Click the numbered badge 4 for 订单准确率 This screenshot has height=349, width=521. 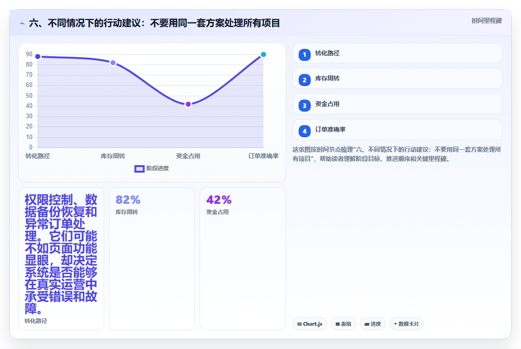304,131
